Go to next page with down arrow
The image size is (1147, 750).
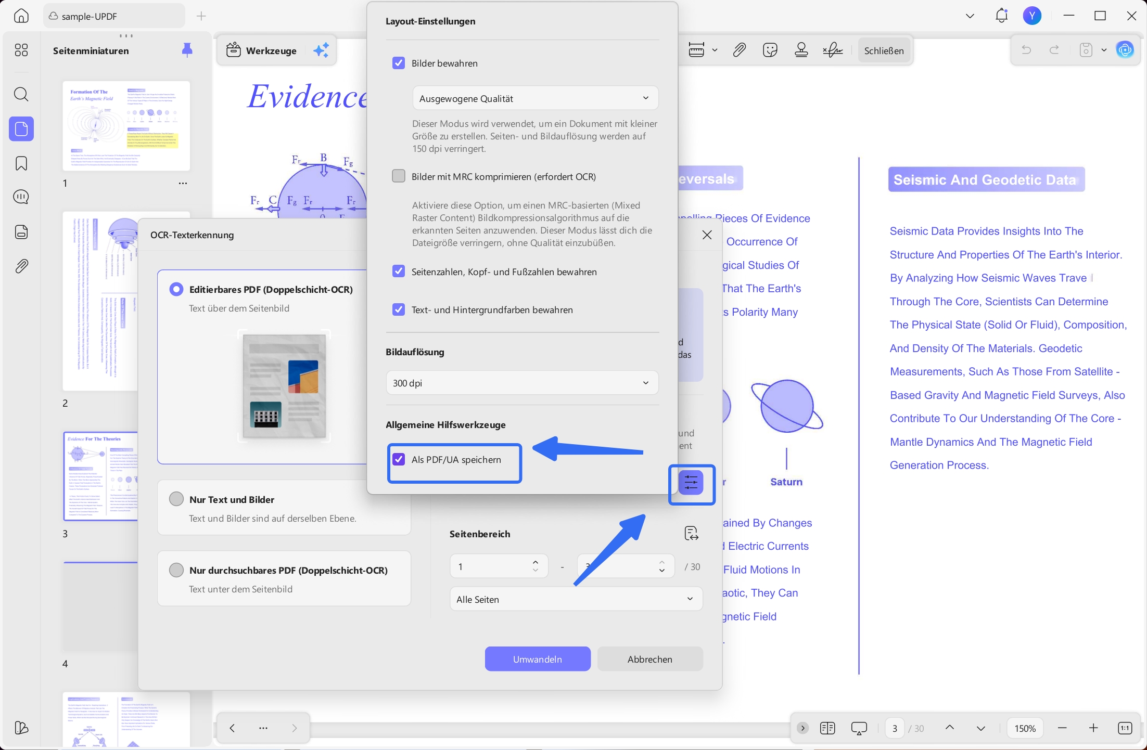(981, 728)
